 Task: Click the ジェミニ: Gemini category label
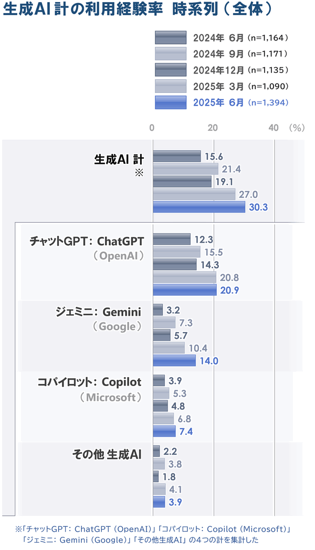point(99,312)
